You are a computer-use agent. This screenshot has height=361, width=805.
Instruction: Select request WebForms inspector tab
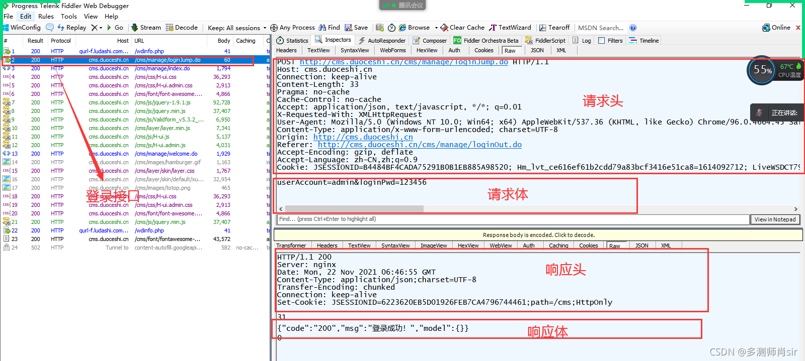point(392,50)
